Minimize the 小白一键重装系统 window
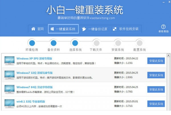Image resolution: width=171 pixels, height=115 pixels. (x=164, y=2)
